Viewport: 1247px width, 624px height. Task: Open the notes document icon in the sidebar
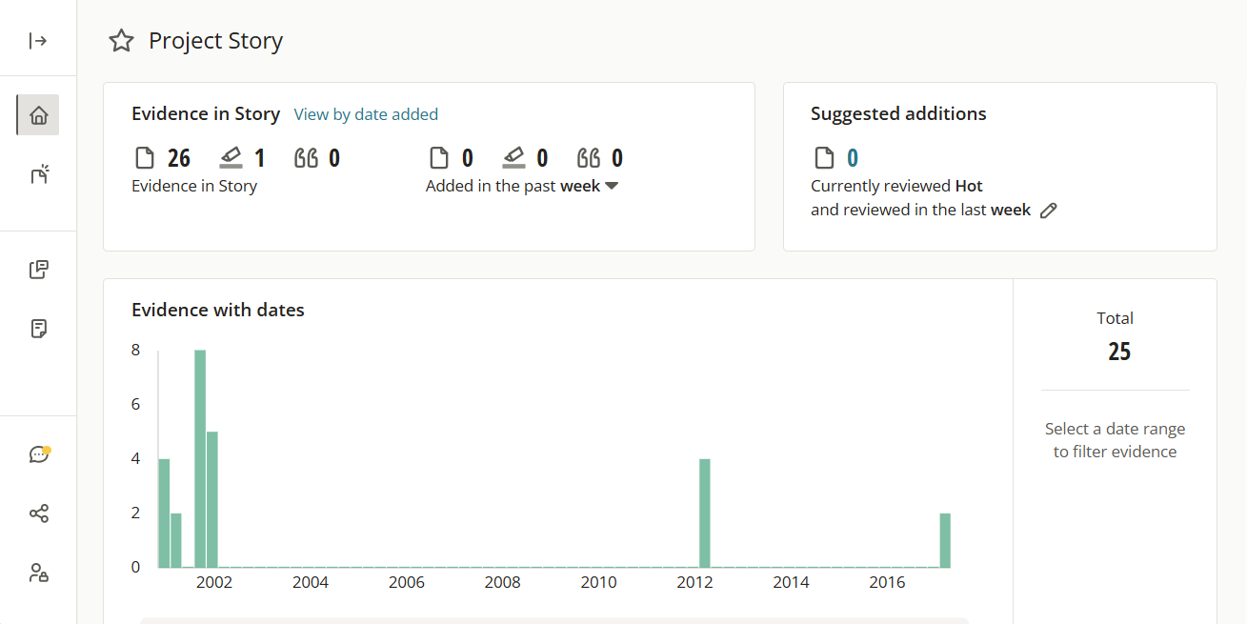38,328
